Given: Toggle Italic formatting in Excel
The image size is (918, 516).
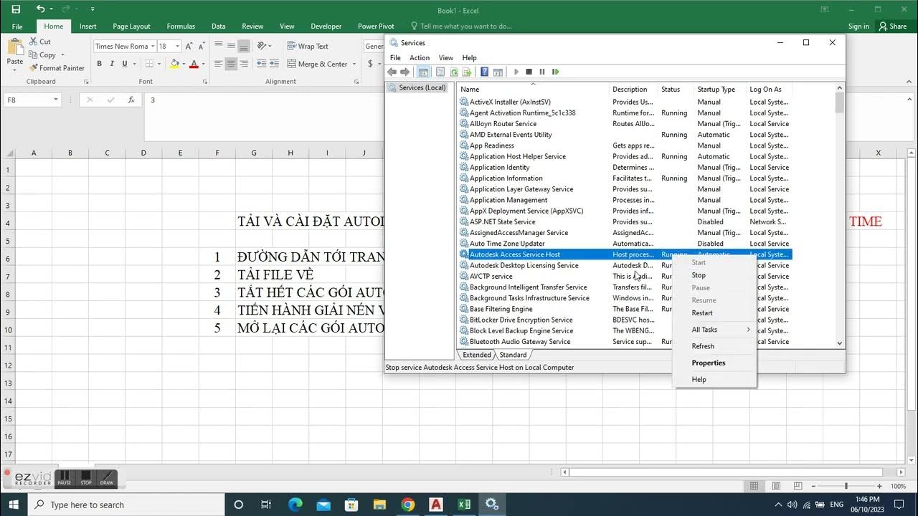Looking at the screenshot, I should (112, 64).
